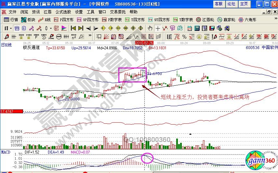Click the 2016-07-26 date marker on timeline
The width and height of the screenshot is (278, 173).
coord(144,43)
